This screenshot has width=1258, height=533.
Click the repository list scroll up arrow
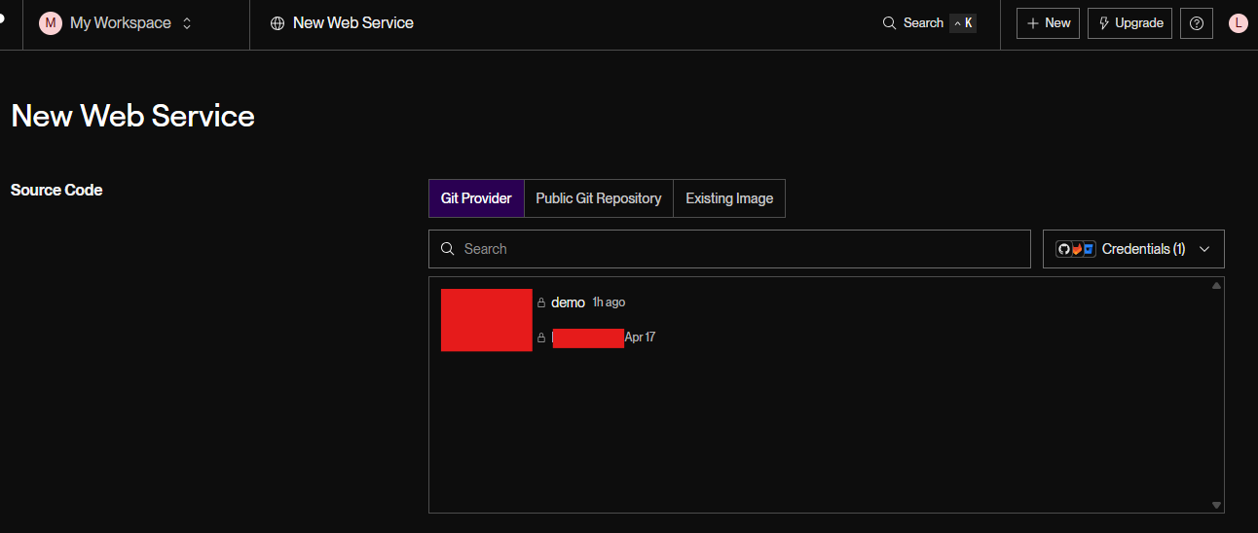point(1216,286)
